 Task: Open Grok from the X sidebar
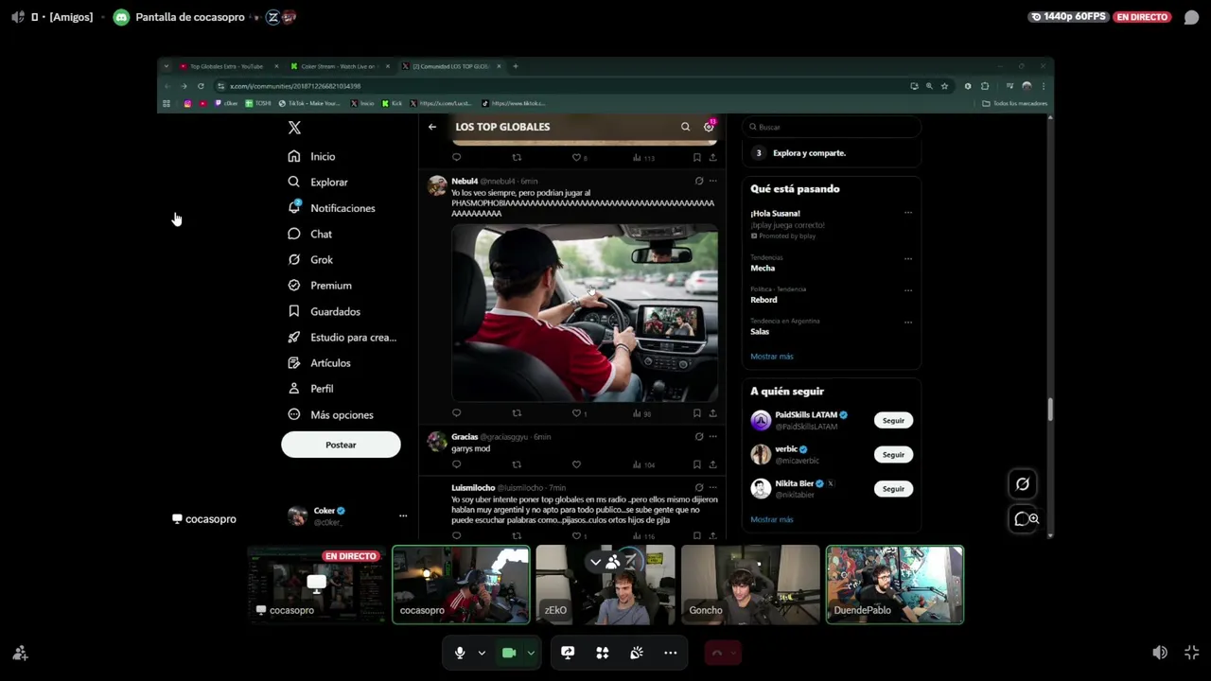pos(311,259)
